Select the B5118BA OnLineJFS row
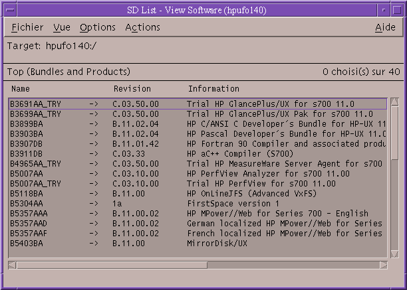The image size is (407, 290). [x=198, y=194]
